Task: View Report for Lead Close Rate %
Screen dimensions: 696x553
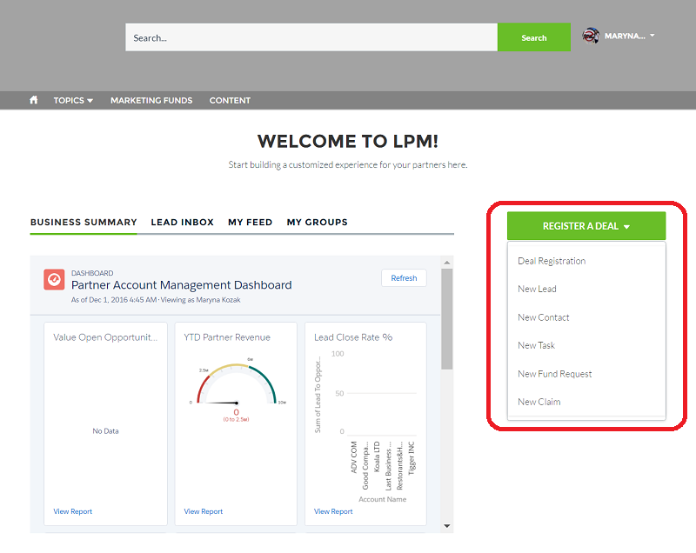Action: (333, 511)
